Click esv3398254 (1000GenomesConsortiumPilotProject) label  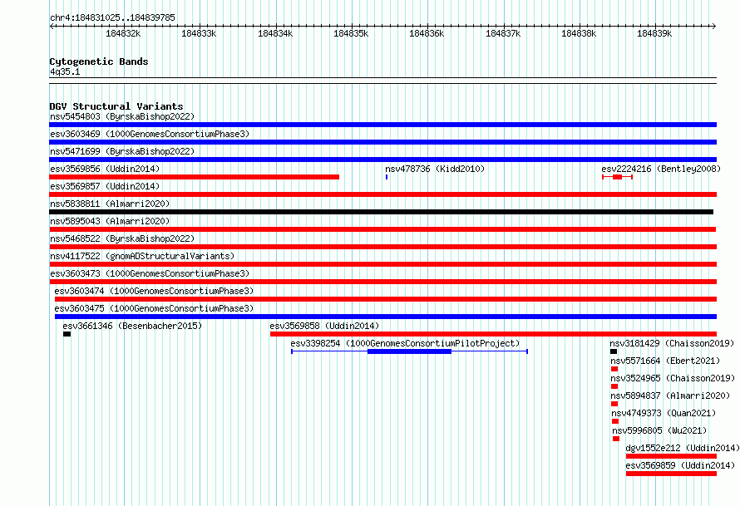click(x=405, y=343)
